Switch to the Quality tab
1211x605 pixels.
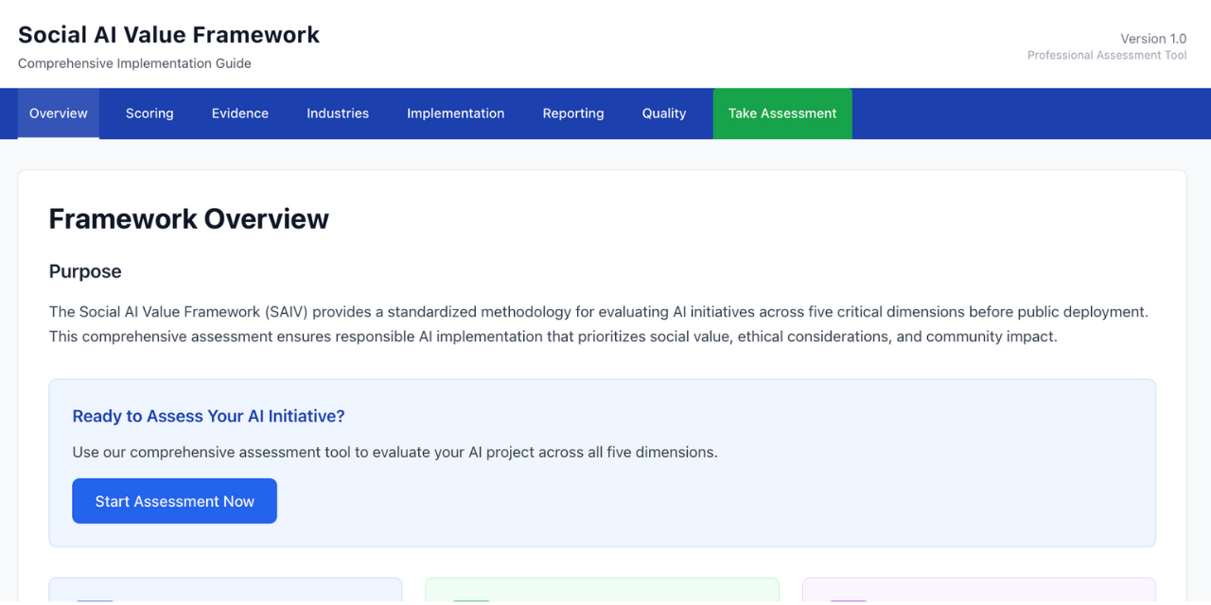[x=663, y=113]
